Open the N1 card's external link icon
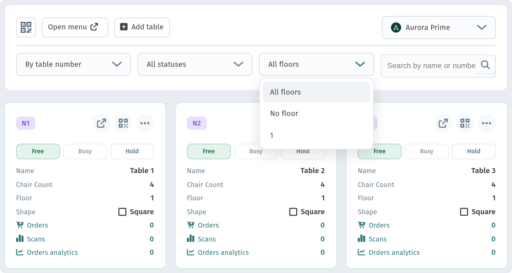 [x=102, y=123]
